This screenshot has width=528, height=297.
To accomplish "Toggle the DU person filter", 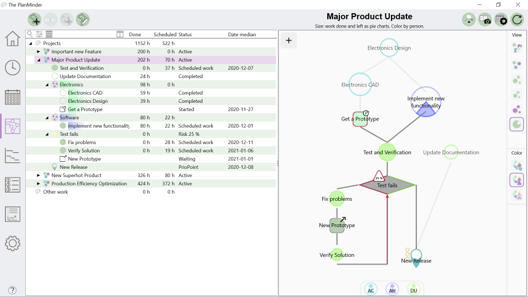I will (414, 289).
